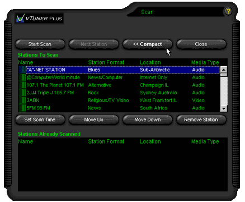The width and height of the screenshot is (245, 202).
Task: Select 2JJJ Triple J 105.7 FM
Action: [50, 93]
